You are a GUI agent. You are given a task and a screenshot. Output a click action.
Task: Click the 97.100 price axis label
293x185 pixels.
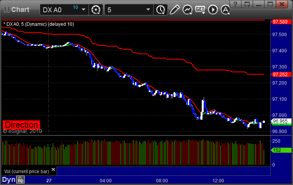tap(280, 99)
